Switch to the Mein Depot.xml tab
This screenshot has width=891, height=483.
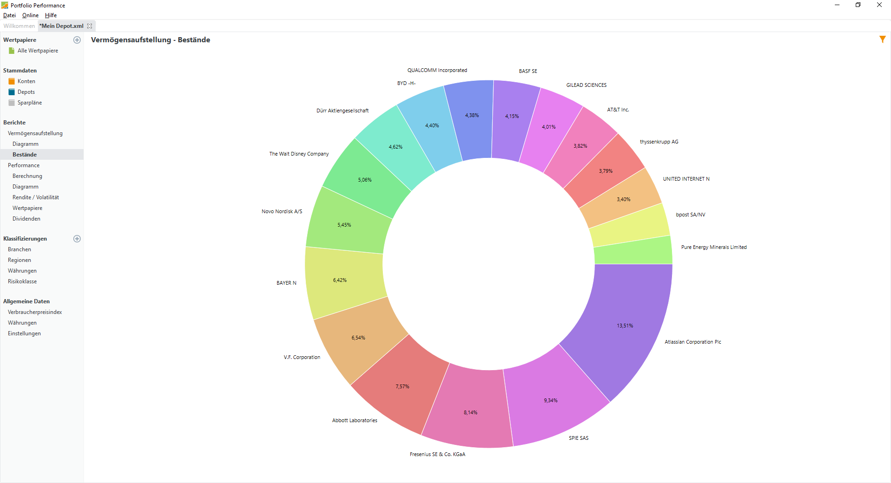(x=61, y=26)
